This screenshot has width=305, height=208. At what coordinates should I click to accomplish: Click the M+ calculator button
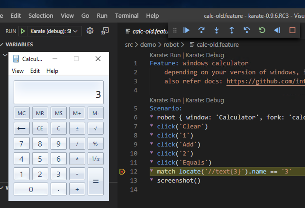pyautogui.click(x=77, y=113)
